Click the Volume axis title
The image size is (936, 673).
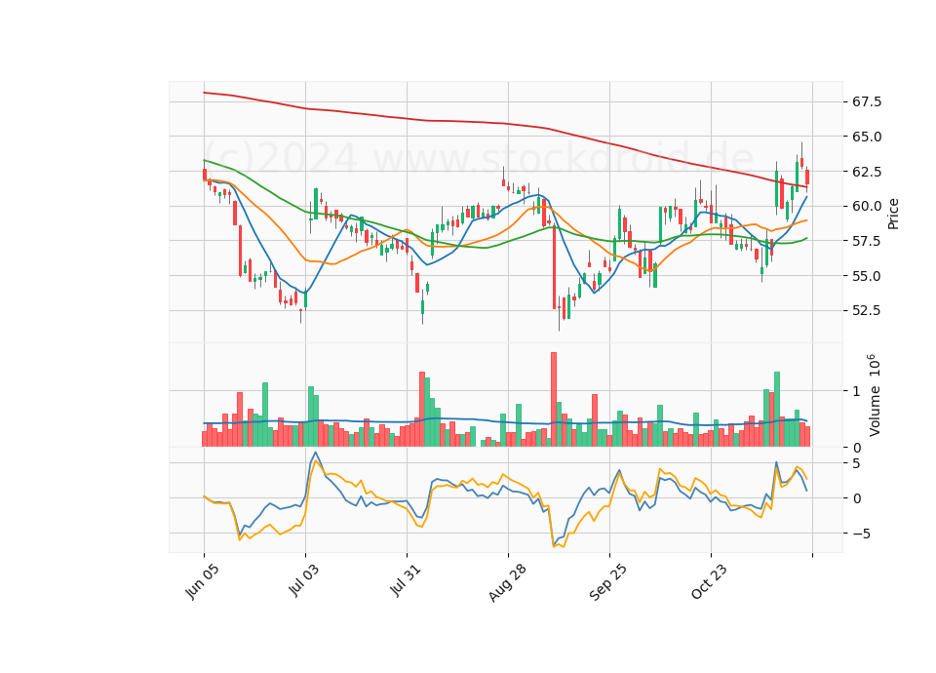click(x=874, y=395)
